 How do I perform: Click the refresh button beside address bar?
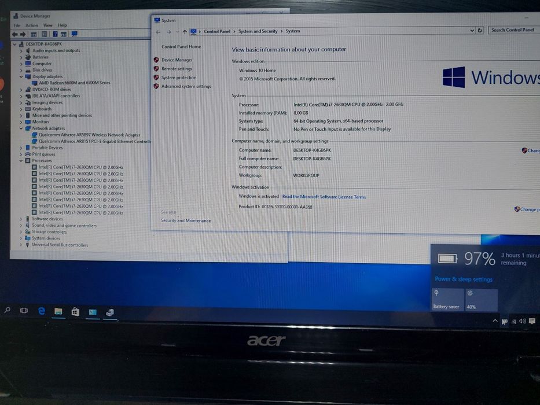click(x=480, y=30)
